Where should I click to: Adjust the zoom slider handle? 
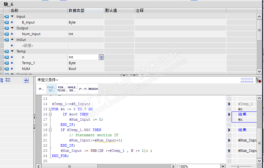[x=238, y=166]
